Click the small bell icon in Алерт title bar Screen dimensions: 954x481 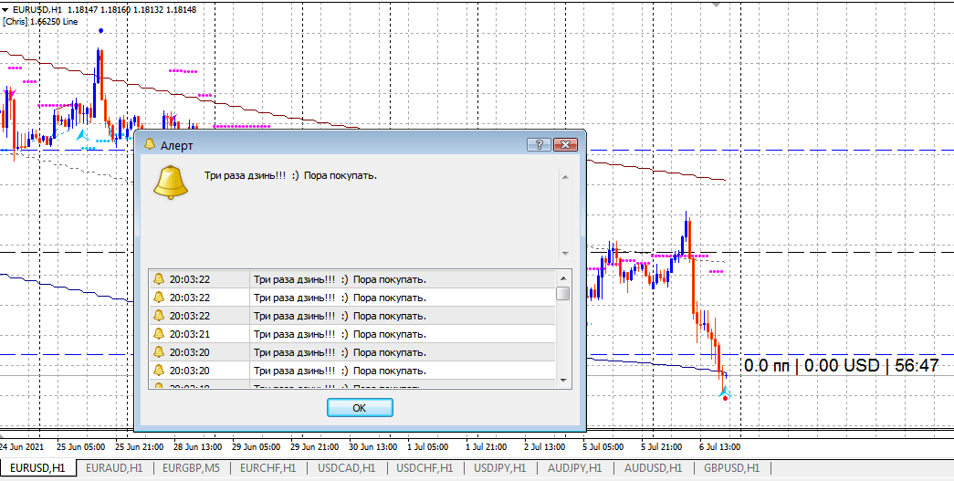pos(150,145)
